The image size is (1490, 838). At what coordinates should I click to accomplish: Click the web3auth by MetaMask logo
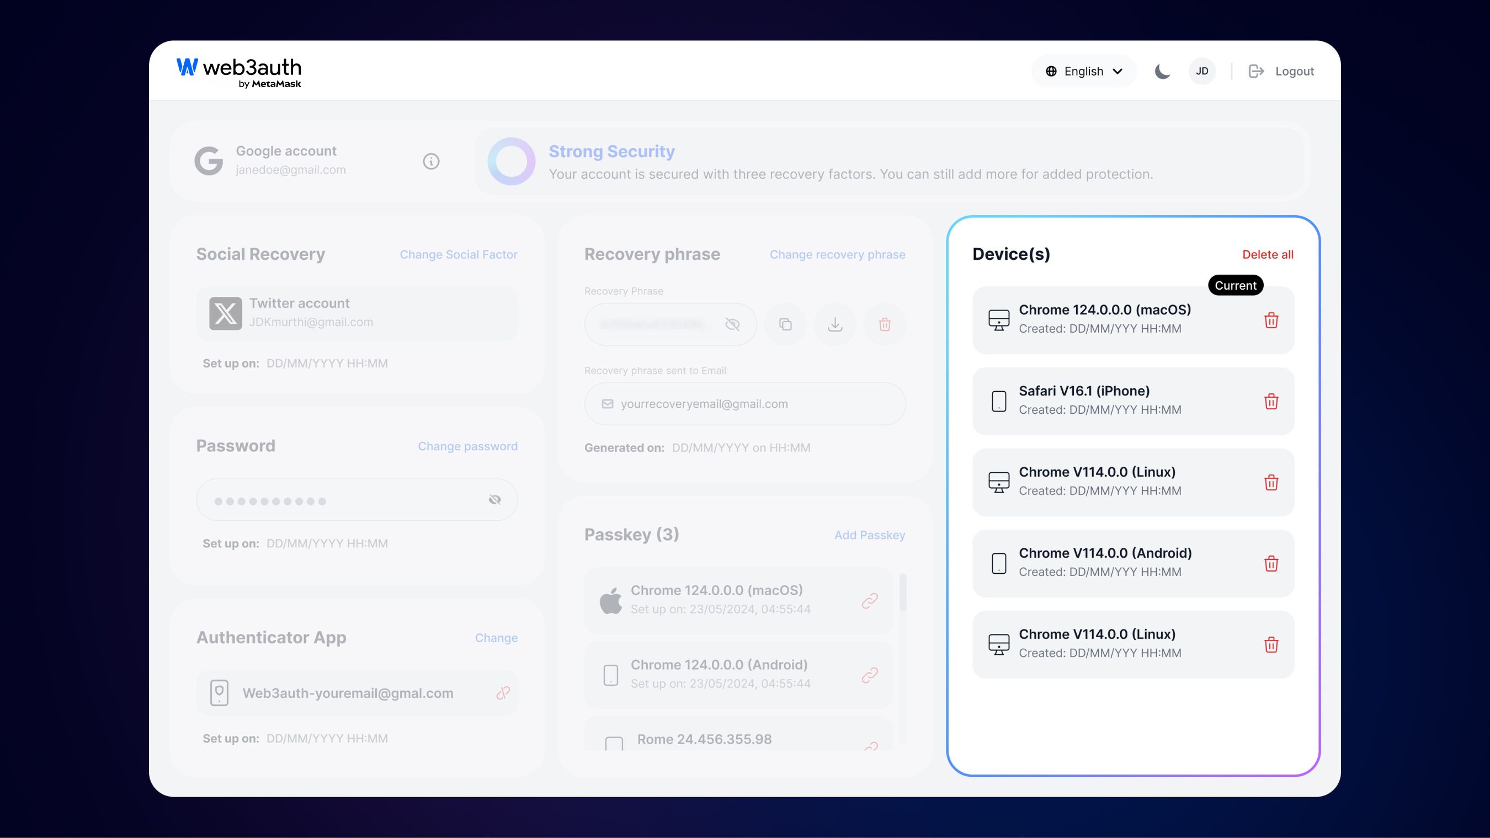(x=239, y=71)
